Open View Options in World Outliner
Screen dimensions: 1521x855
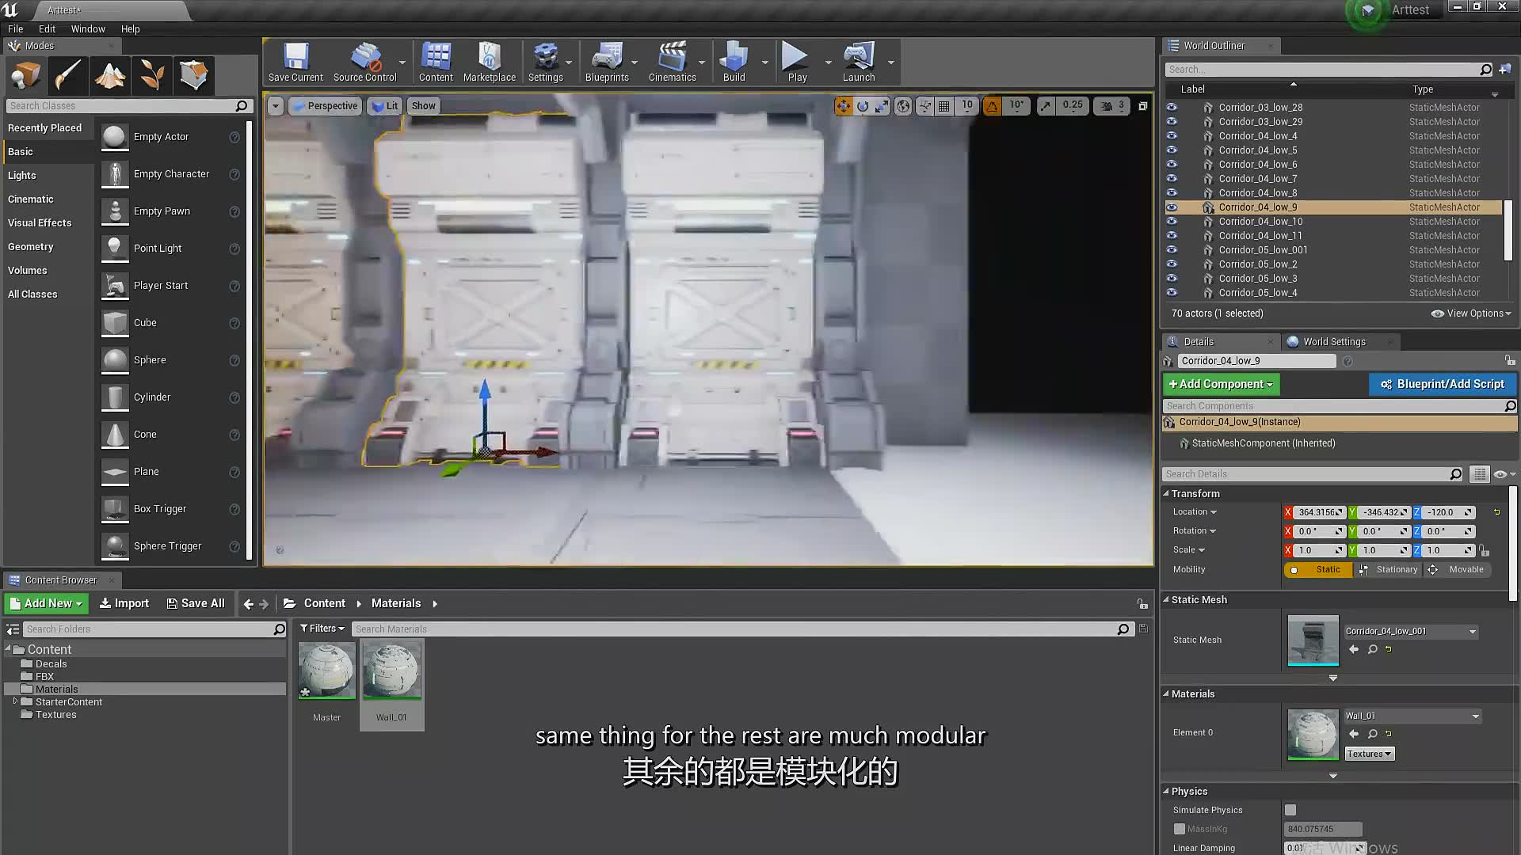coord(1471,313)
